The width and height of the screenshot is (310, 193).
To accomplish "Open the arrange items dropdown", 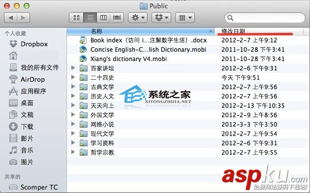I will pyautogui.click(x=185, y=18).
